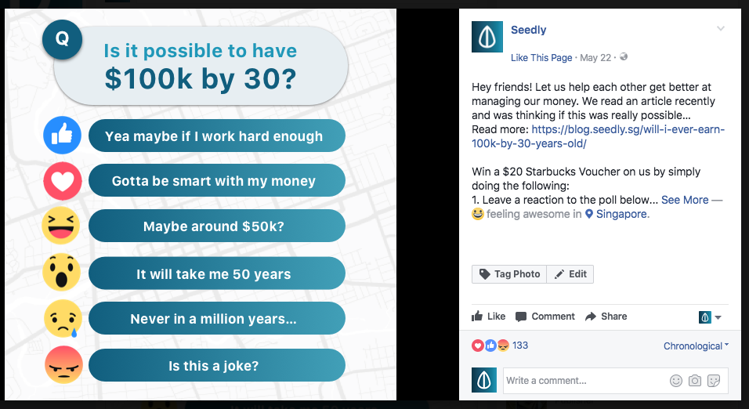The image size is (749, 409).
Task: Open the blog.seedly.sg article link
Action: pos(598,136)
